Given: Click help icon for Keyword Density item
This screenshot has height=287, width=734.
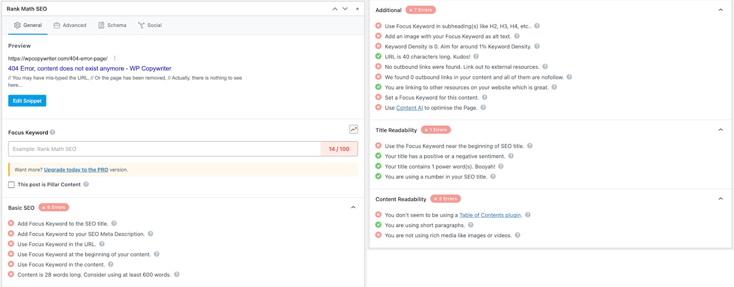Looking at the screenshot, I should [537, 46].
